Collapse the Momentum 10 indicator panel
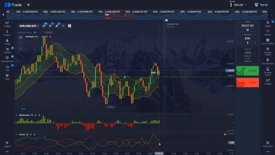 click(x=17, y=115)
